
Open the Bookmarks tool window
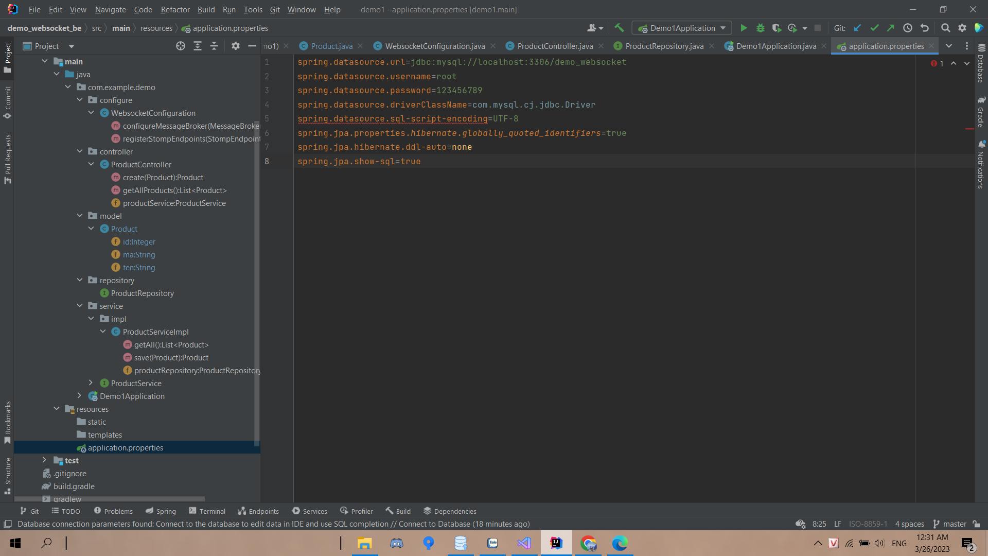tap(7, 423)
